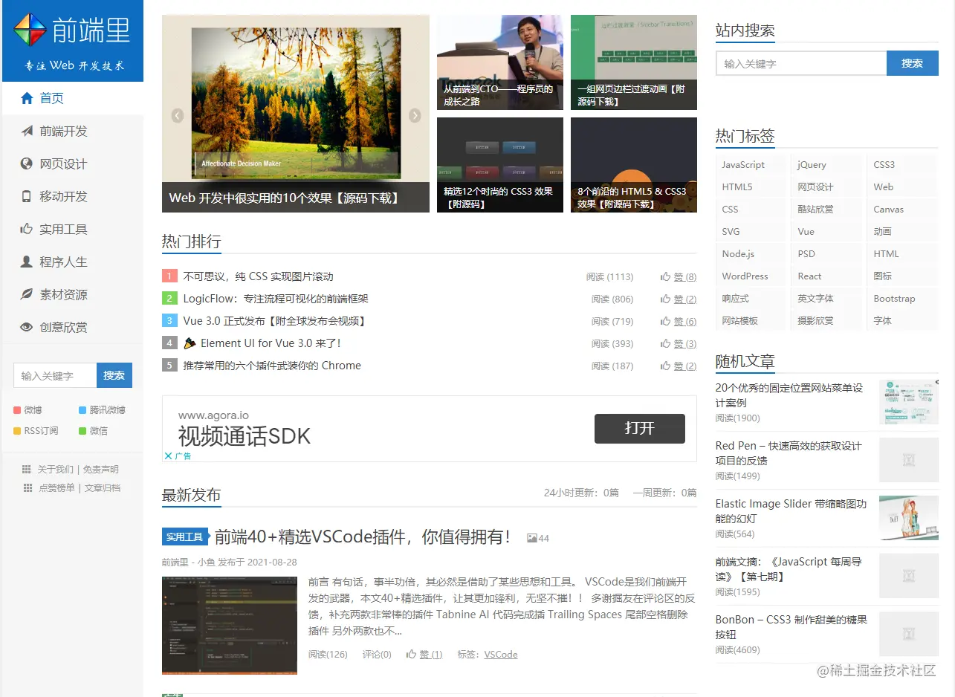
Task: Open article 前端40+精选VSCode插件 title link
Action: 362,537
